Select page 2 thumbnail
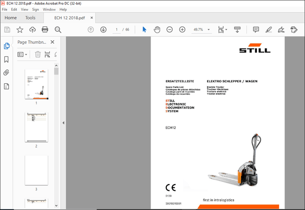The height and width of the screenshot is (210, 305). click(36, 127)
